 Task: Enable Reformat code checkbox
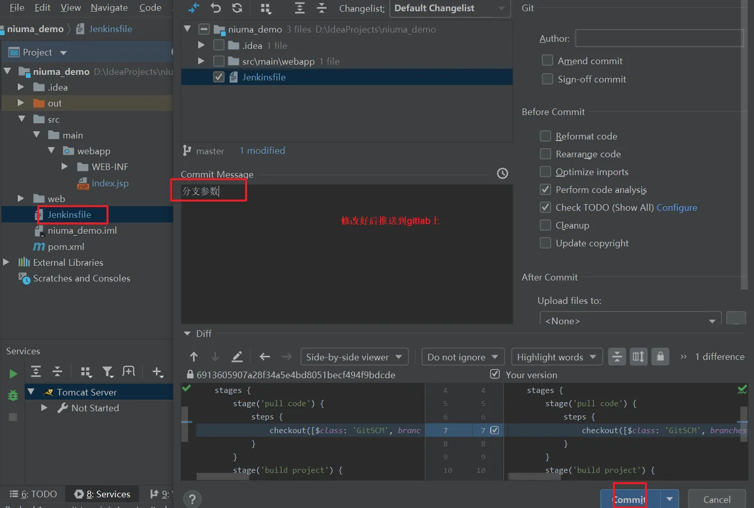[546, 136]
